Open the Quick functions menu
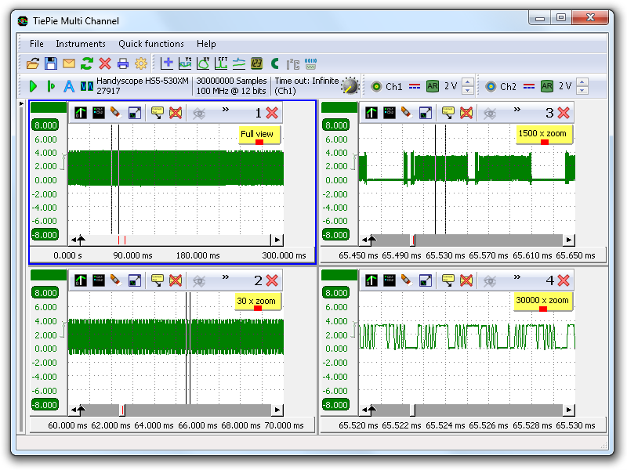The image size is (627, 470). coord(151,44)
